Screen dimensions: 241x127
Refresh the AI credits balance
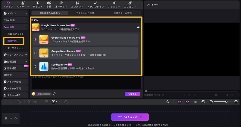(55, 94)
